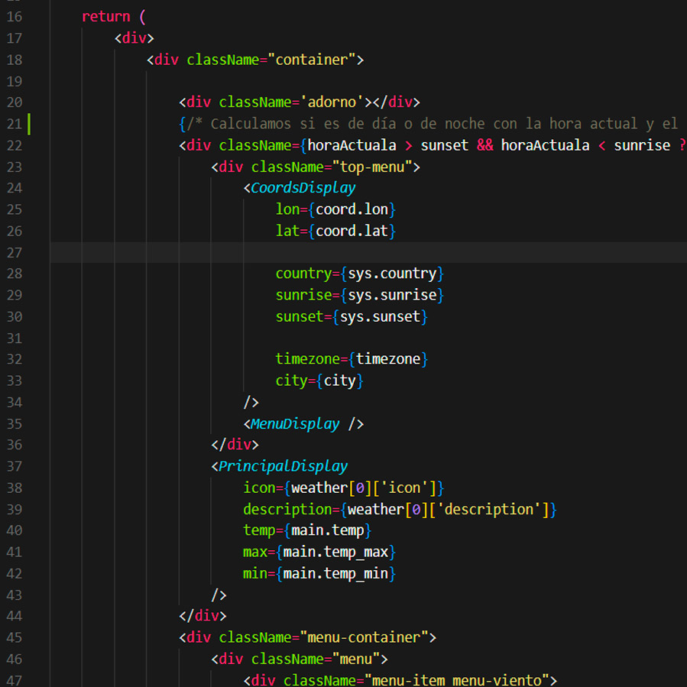This screenshot has height=687, width=687.
Task: Click the first horaActuala variable on line 22
Action: coord(352,145)
